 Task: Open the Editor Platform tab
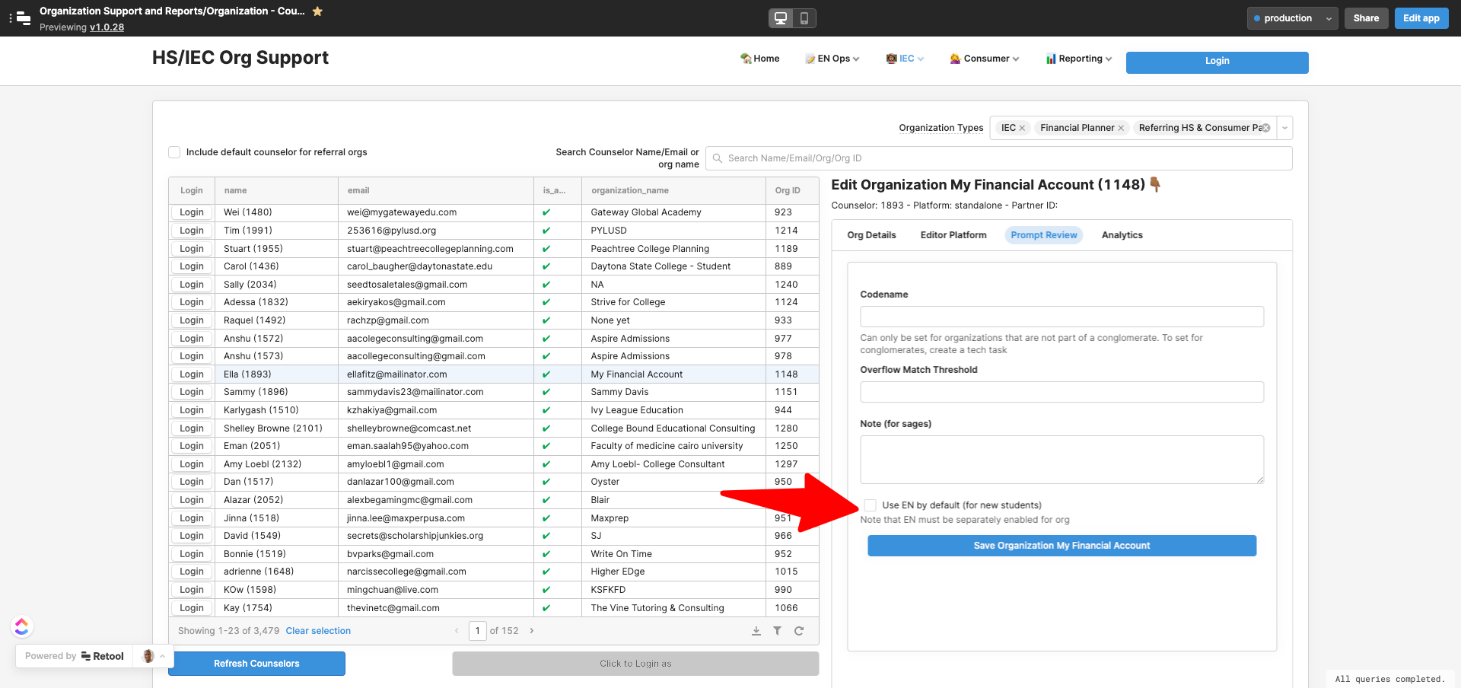tap(953, 235)
